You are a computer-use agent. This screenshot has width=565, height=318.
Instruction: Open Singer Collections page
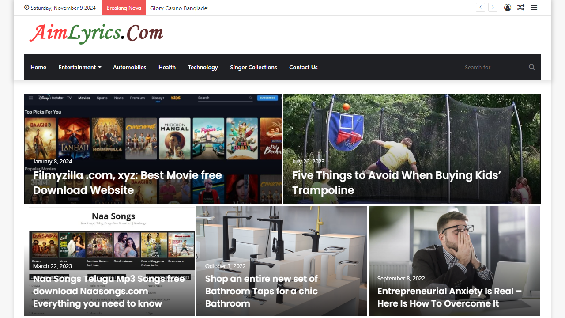pyautogui.click(x=253, y=67)
